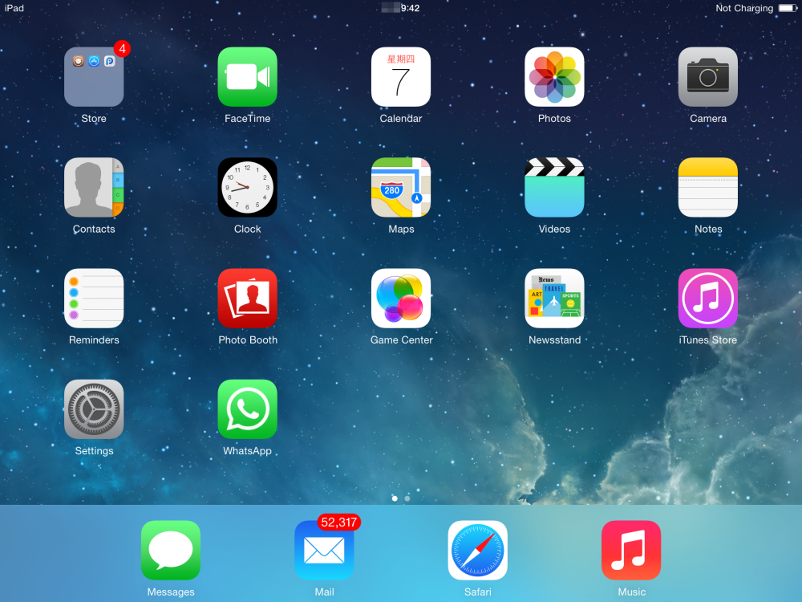This screenshot has width=802, height=602.
Task: Open the FaceTime app
Action: (x=247, y=77)
